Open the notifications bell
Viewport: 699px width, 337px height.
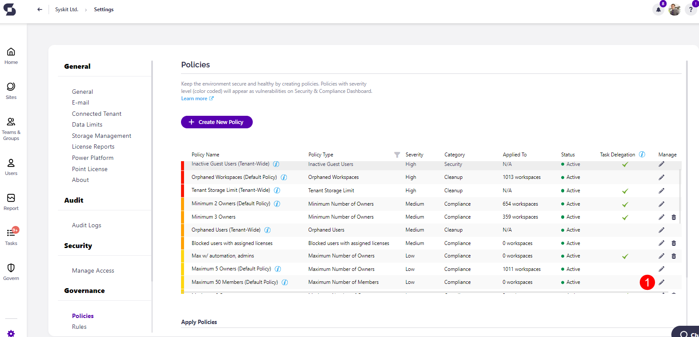658,10
